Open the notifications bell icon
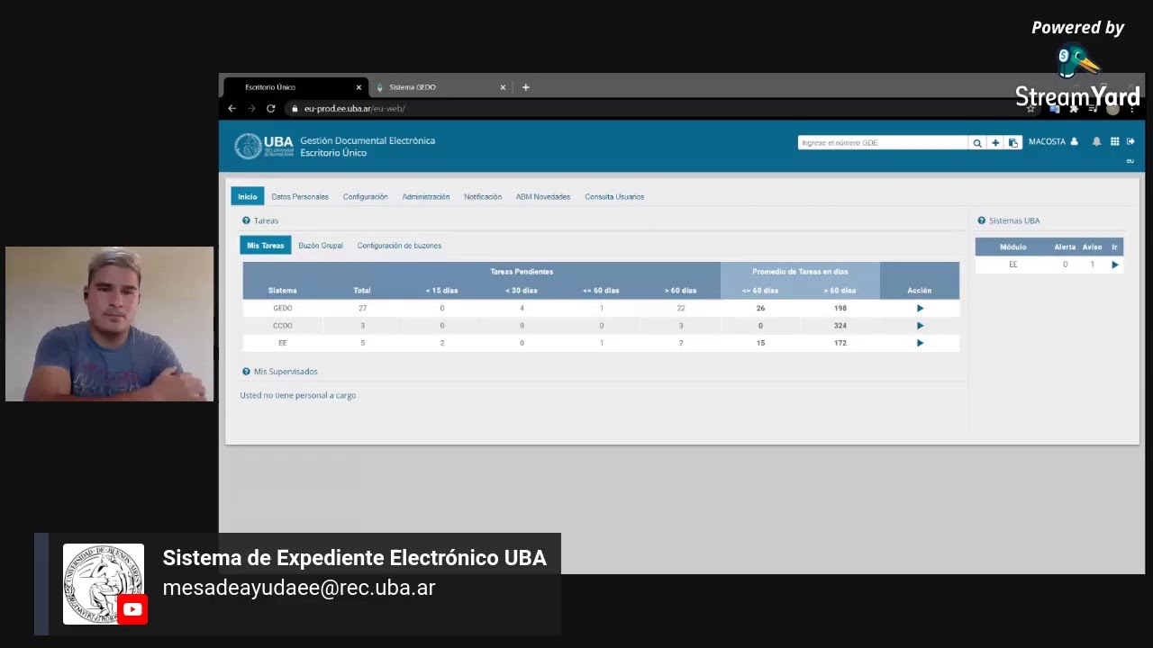Viewport: 1153px width, 648px height. [1096, 141]
